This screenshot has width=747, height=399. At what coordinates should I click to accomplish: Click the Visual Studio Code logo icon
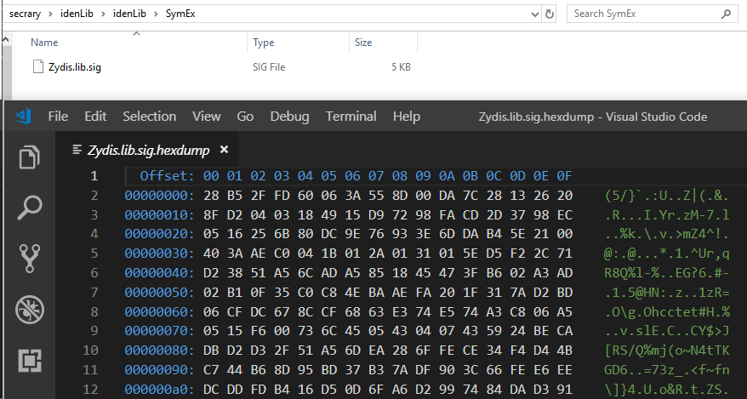point(23,117)
